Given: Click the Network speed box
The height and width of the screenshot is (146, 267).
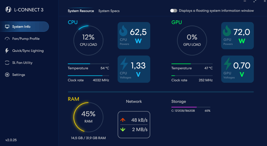Looking at the screenshot, I should 134,124.
